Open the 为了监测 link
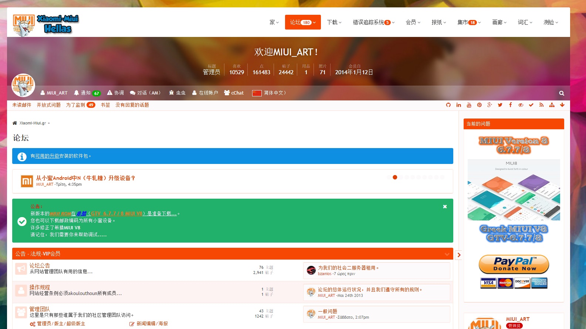Viewport: 586px width, 329px height. point(81,105)
